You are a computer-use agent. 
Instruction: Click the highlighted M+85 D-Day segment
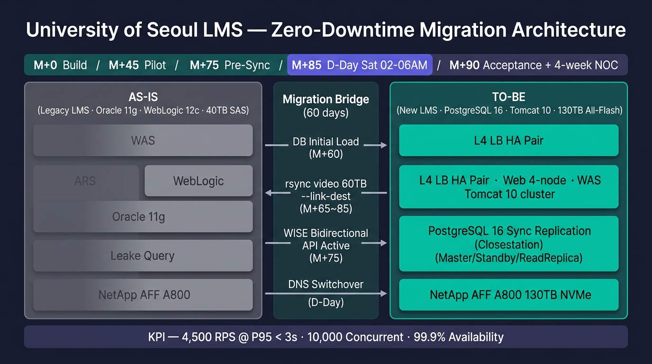(360, 65)
